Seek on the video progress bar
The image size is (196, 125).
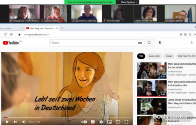pos(67,117)
